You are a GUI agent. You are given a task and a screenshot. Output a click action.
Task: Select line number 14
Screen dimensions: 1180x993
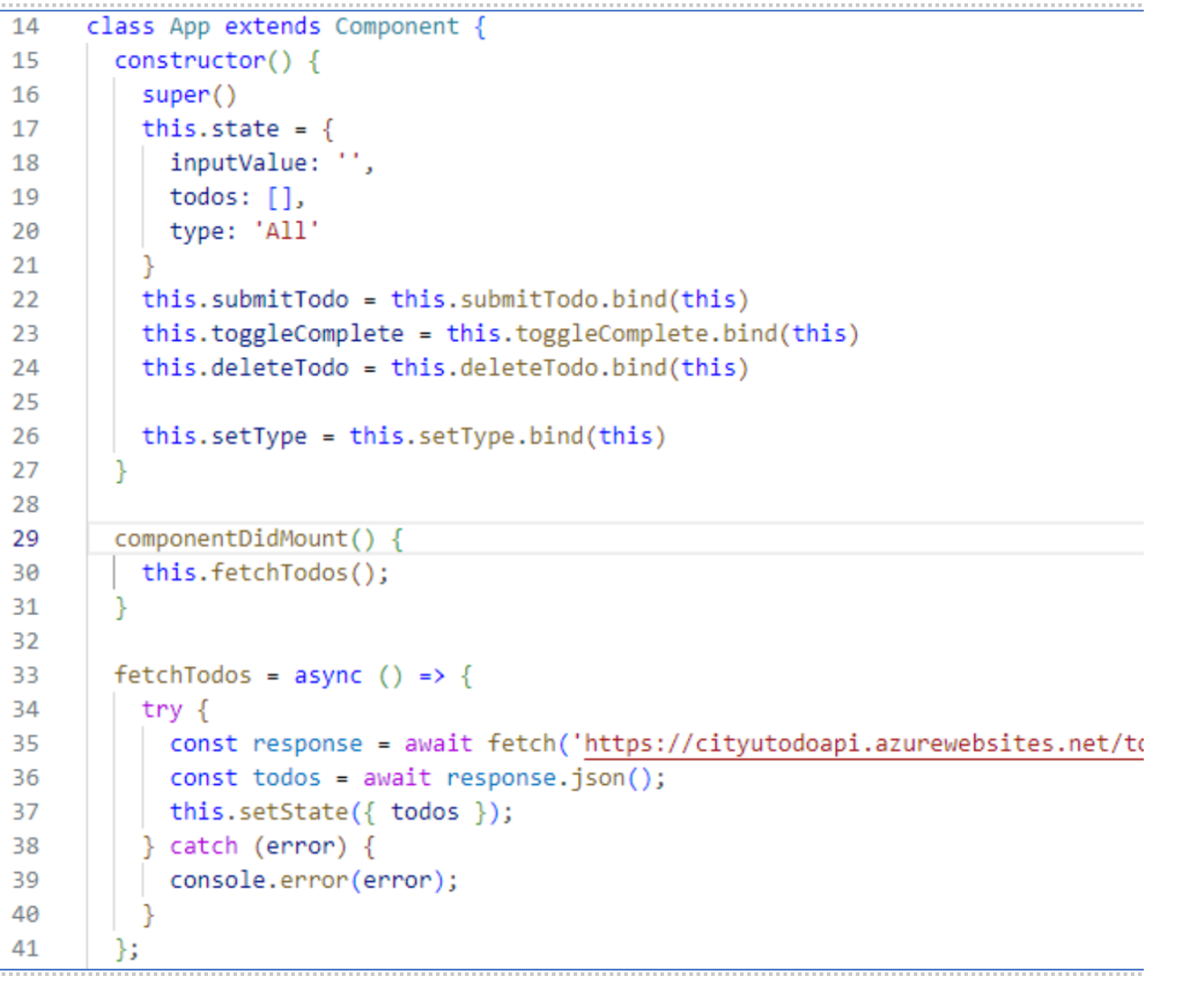coord(25,26)
